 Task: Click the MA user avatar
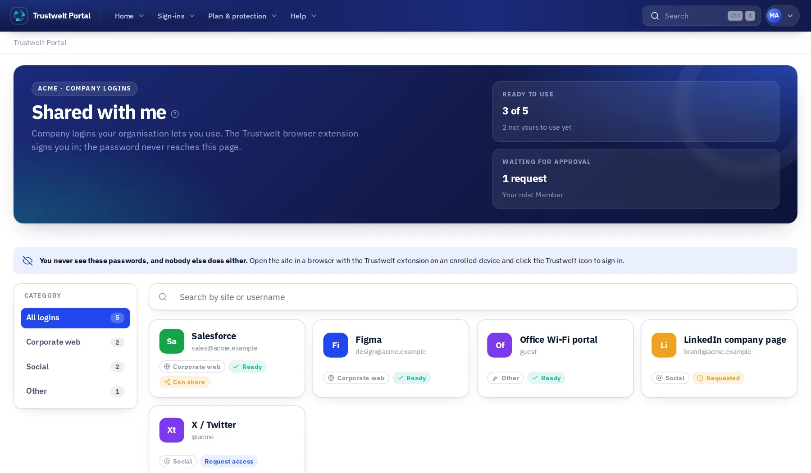pos(774,16)
